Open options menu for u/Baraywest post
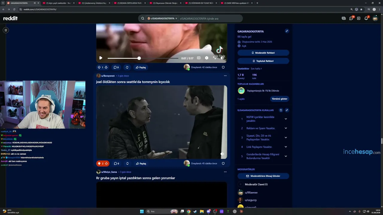This screenshot has width=383, height=215. [x=225, y=76]
